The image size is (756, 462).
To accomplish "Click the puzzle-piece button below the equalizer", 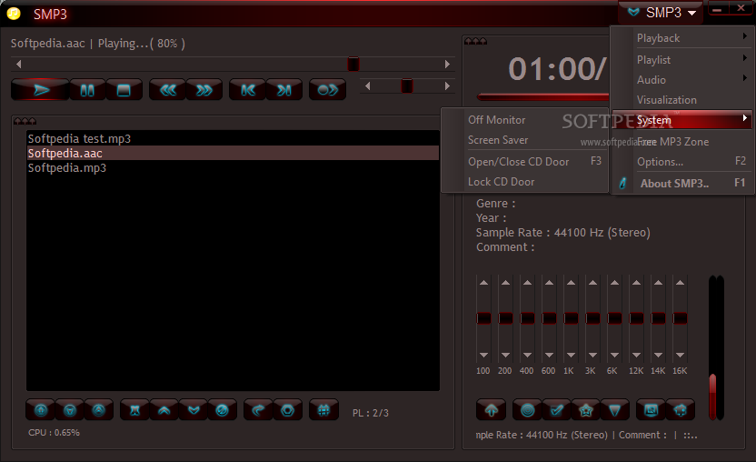I will click(681, 410).
